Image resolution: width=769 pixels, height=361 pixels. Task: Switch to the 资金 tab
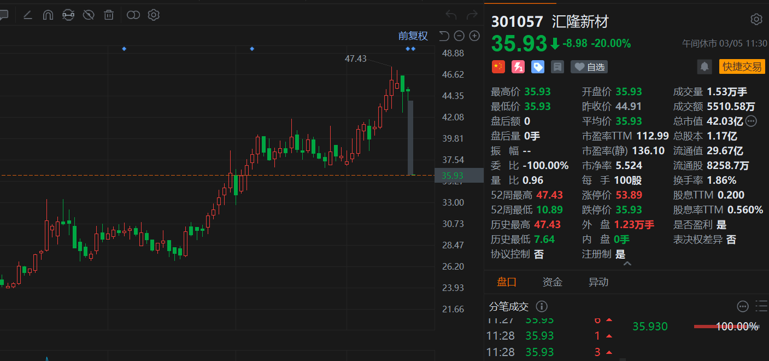tap(552, 282)
